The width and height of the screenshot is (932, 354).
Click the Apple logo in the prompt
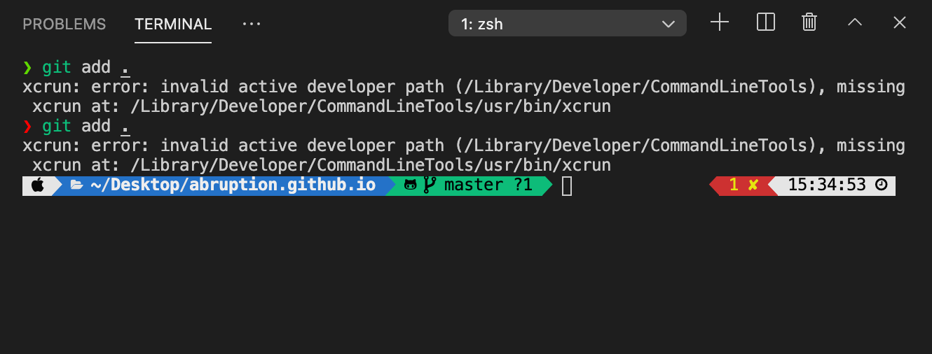pos(38,185)
